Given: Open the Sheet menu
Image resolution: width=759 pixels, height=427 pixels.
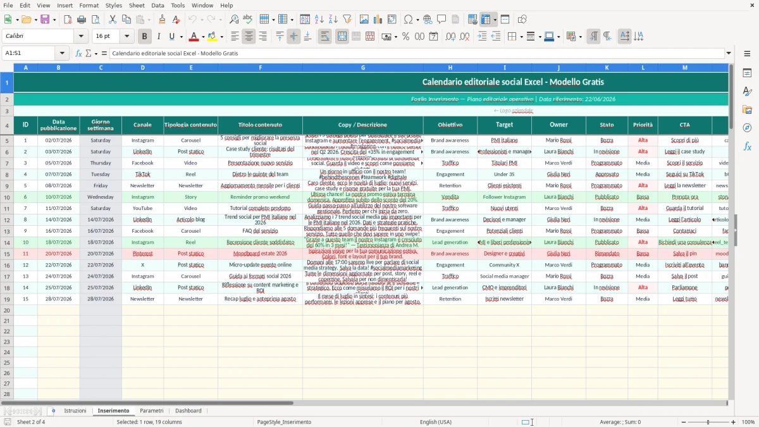Looking at the screenshot, I should point(137,5).
